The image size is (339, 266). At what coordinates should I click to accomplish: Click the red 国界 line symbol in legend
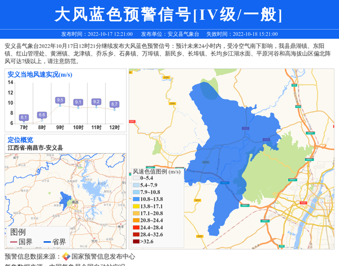[x=14, y=242]
